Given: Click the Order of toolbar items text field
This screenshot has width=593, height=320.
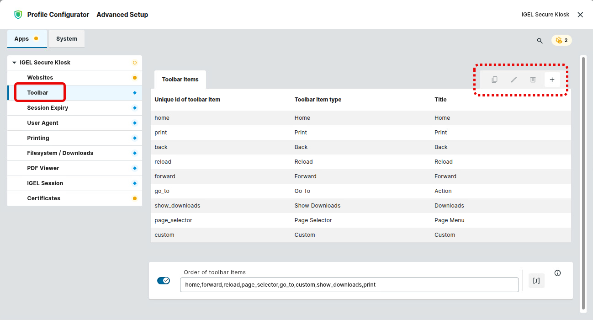Looking at the screenshot, I should pyautogui.click(x=349, y=285).
